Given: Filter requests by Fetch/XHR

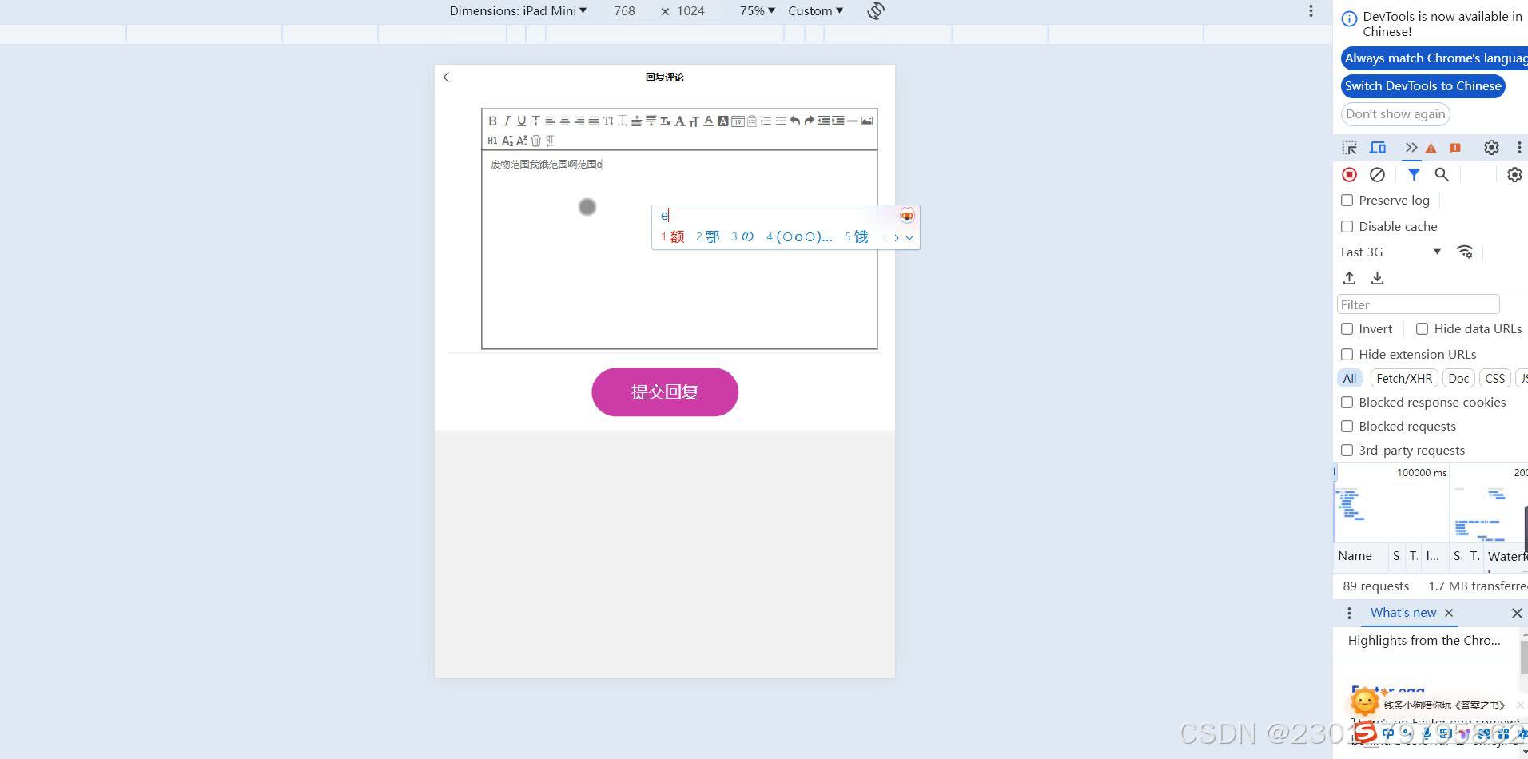Looking at the screenshot, I should [x=1404, y=379].
